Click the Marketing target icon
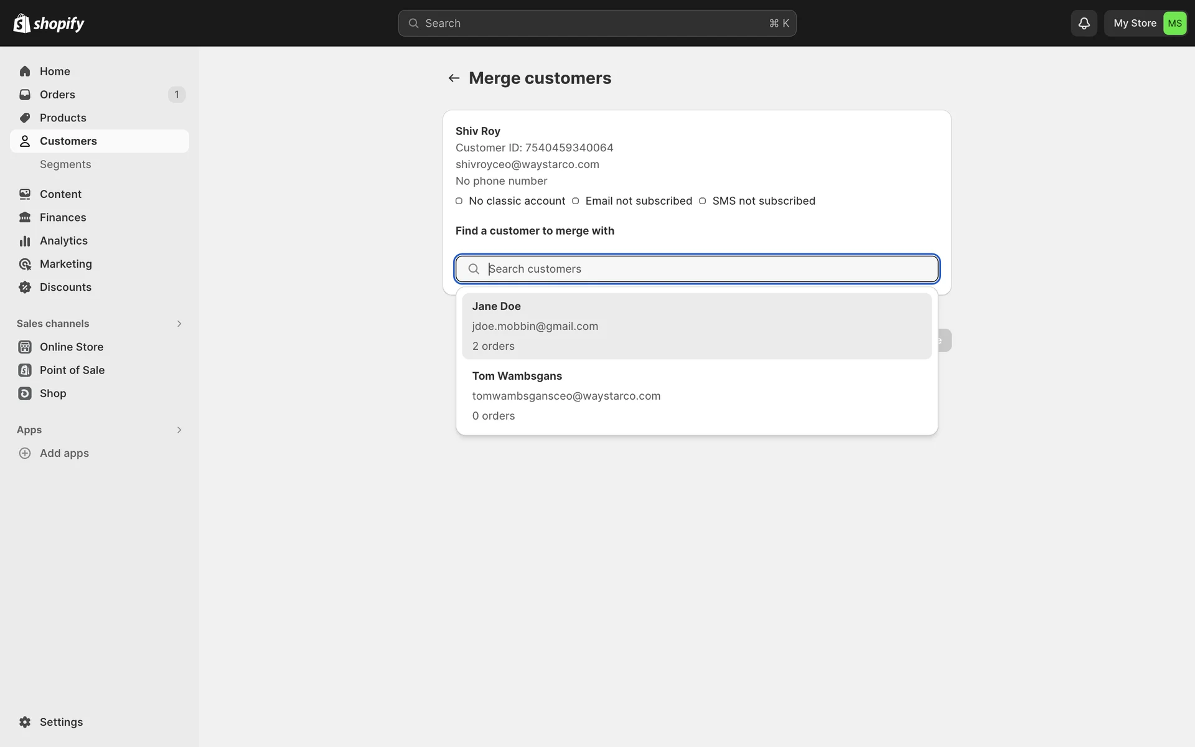The width and height of the screenshot is (1195, 747). (25, 264)
